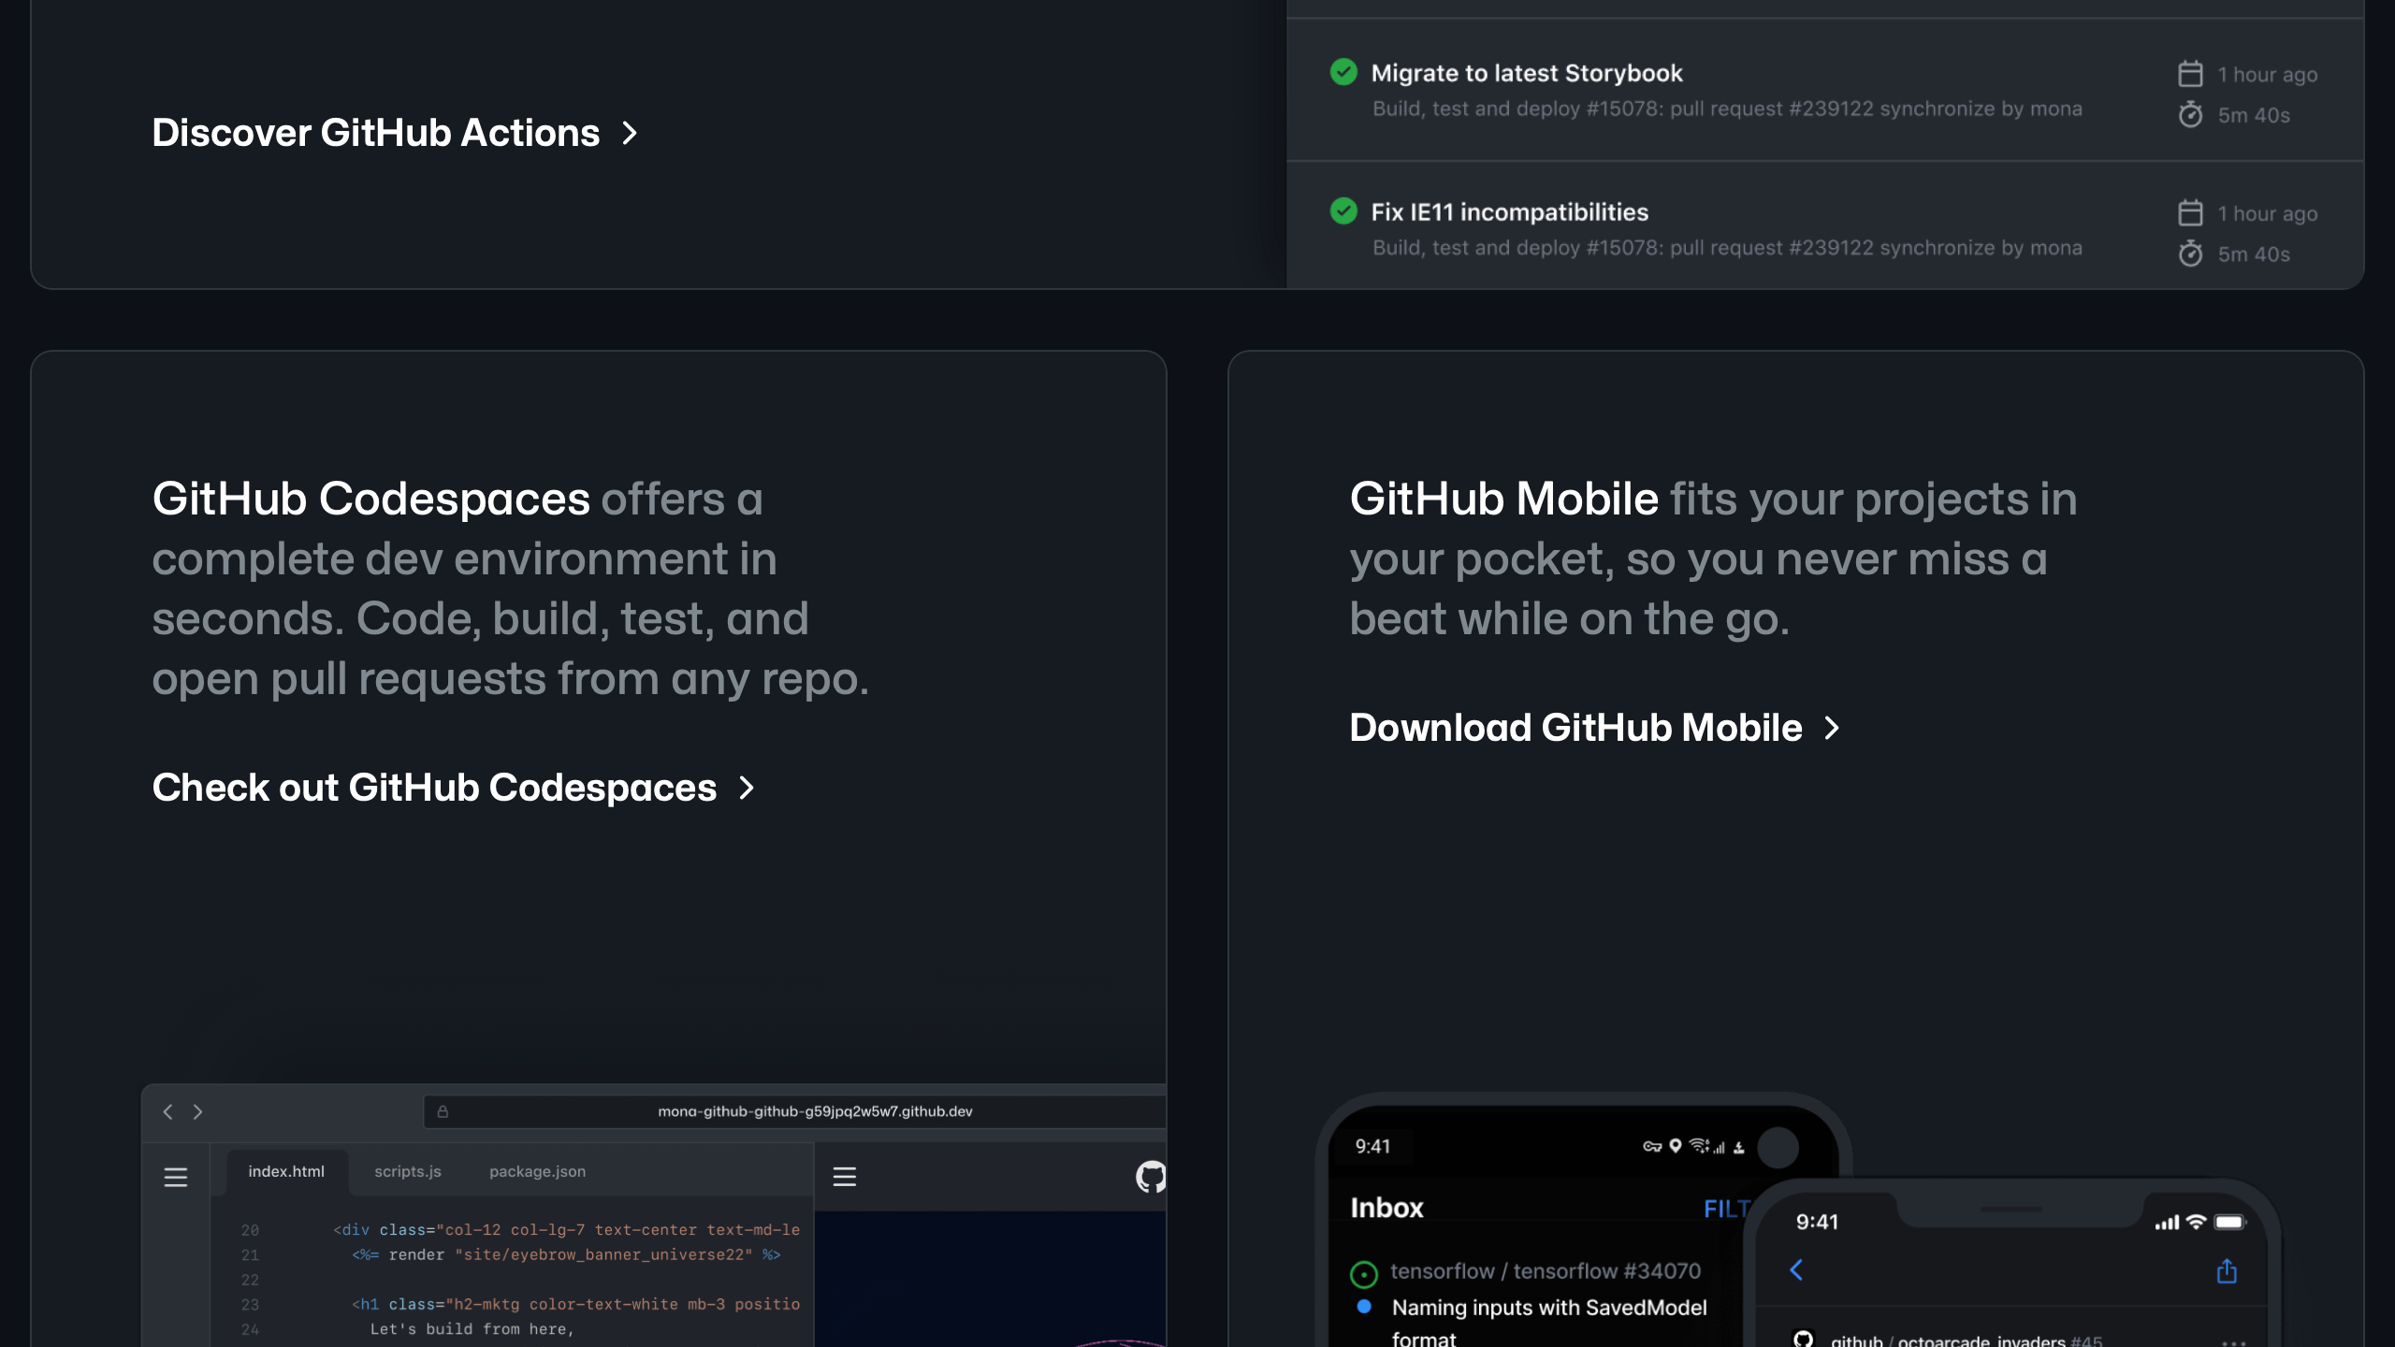This screenshot has height=1347, width=2395.
Task: Click the Inbox heading in mobile mockup
Action: point(1386,1208)
